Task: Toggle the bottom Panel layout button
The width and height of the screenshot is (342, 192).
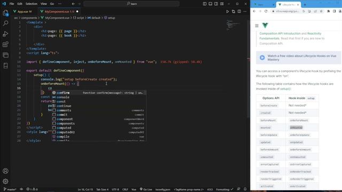Action: (x=210, y=4)
